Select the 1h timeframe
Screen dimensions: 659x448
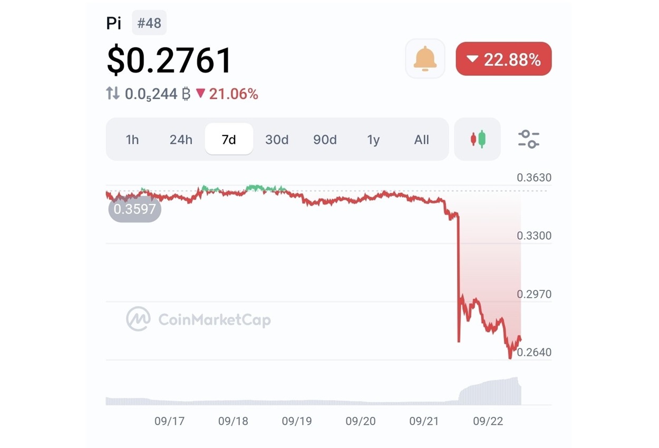(132, 140)
